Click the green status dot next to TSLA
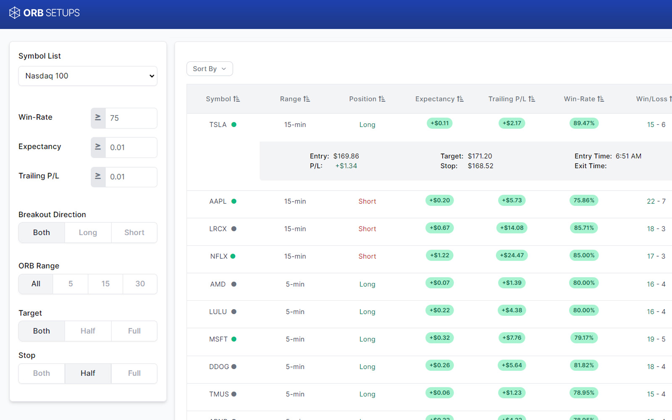672x420 pixels. point(234,125)
